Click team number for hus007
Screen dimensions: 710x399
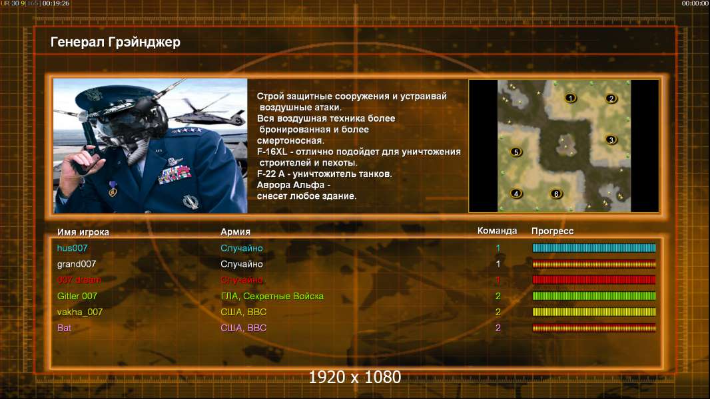click(498, 248)
